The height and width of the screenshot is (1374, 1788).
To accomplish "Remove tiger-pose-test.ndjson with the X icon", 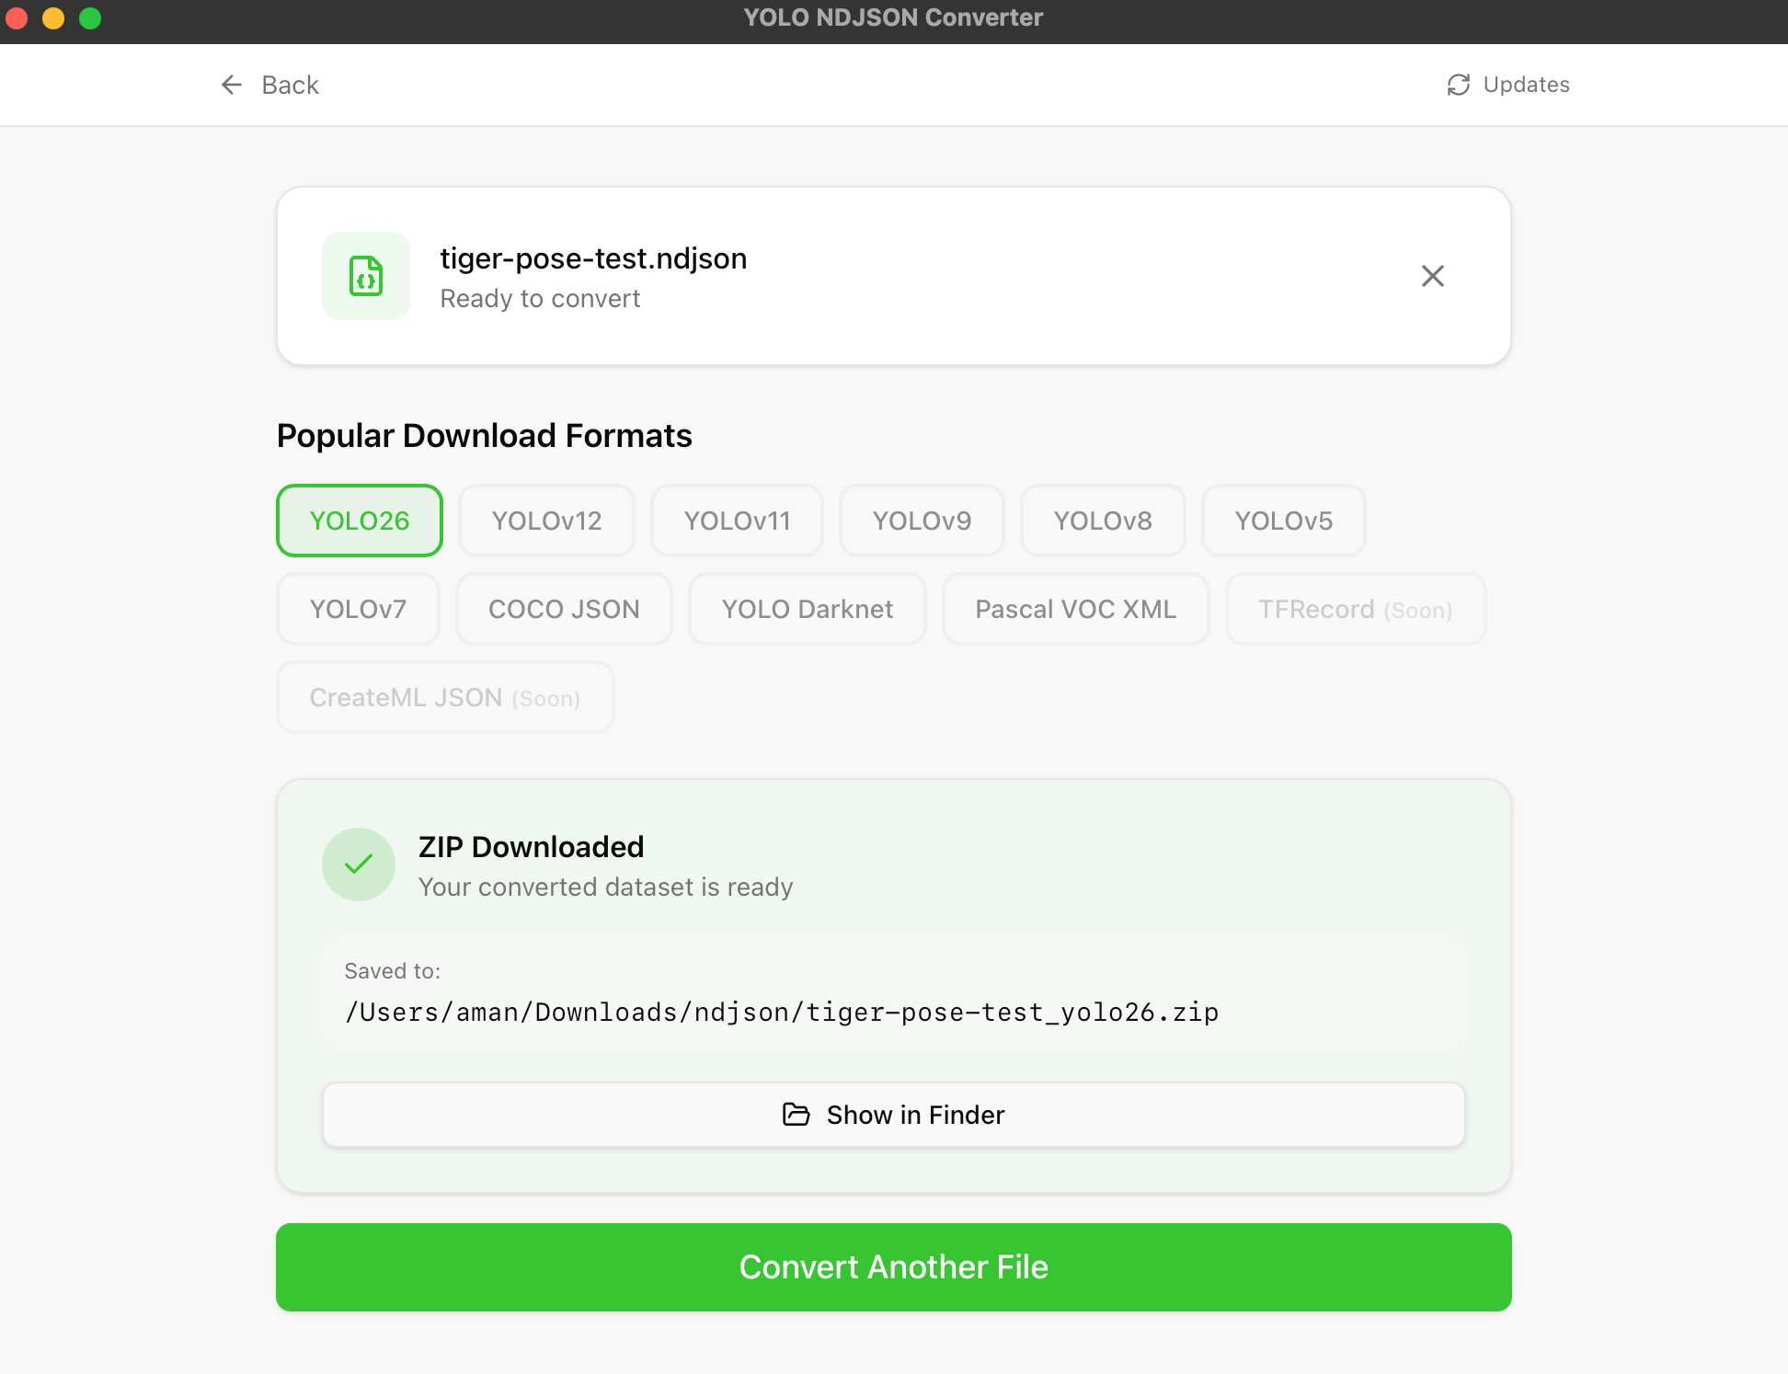I will [1432, 276].
